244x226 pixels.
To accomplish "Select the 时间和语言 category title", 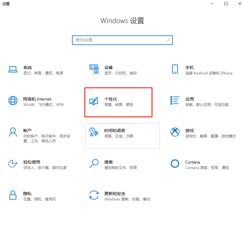I will [115, 131].
